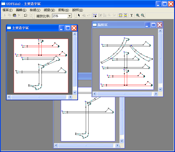This screenshot has height=152, width=175.
Task: Click the grayed return arrow icon
Action: point(89,15)
